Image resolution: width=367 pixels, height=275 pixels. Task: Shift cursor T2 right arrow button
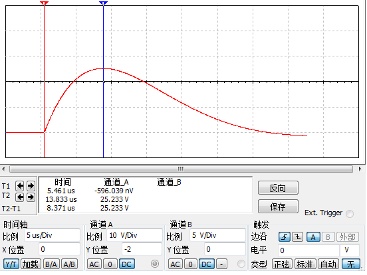click(31, 197)
